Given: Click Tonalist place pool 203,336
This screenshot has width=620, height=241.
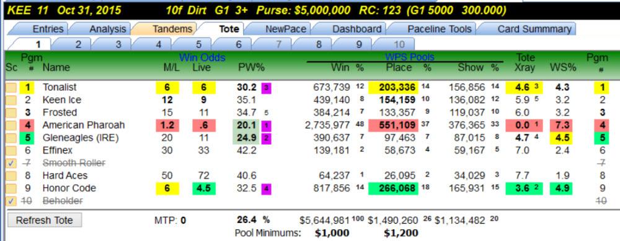Looking at the screenshot, I should [x=393, y=87].
